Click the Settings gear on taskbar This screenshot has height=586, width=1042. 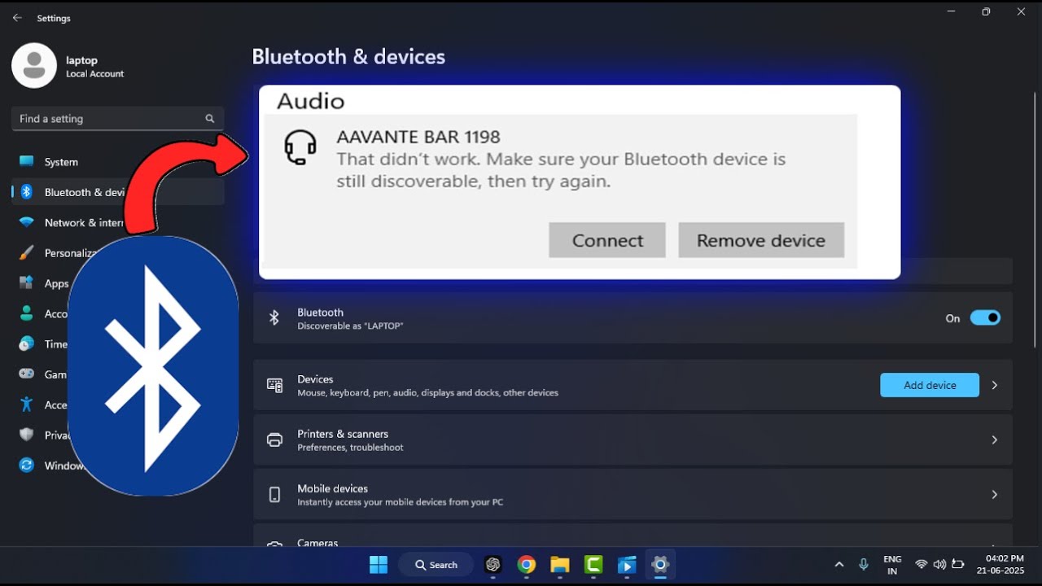click(x=660, y=564)
